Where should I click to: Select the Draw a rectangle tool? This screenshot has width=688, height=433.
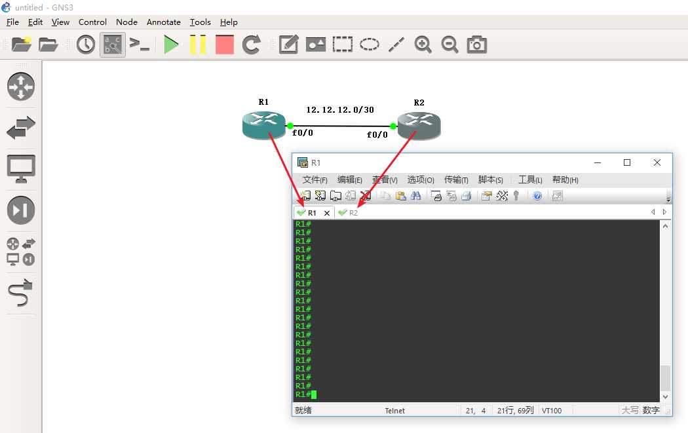click(x=343, y=45)
